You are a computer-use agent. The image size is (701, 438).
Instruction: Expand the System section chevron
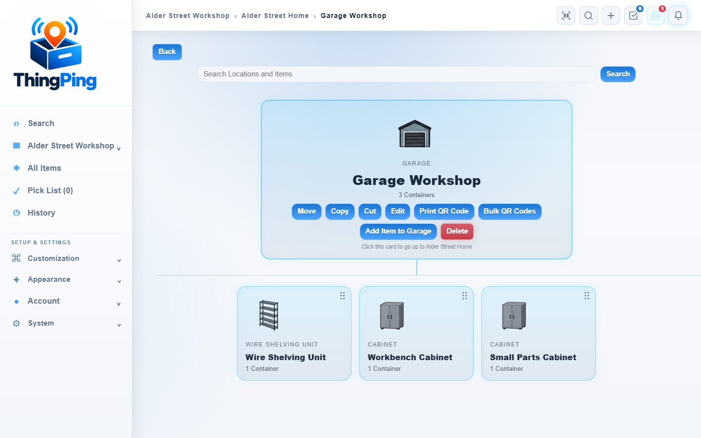tap(119, 325)
